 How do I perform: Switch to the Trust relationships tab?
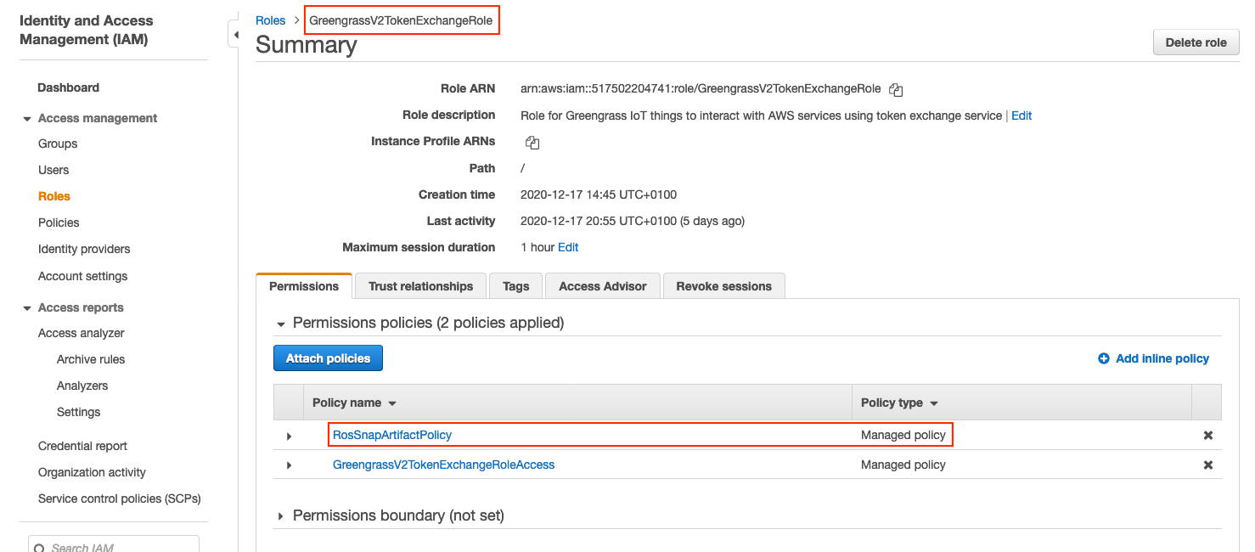pos(419,286)
